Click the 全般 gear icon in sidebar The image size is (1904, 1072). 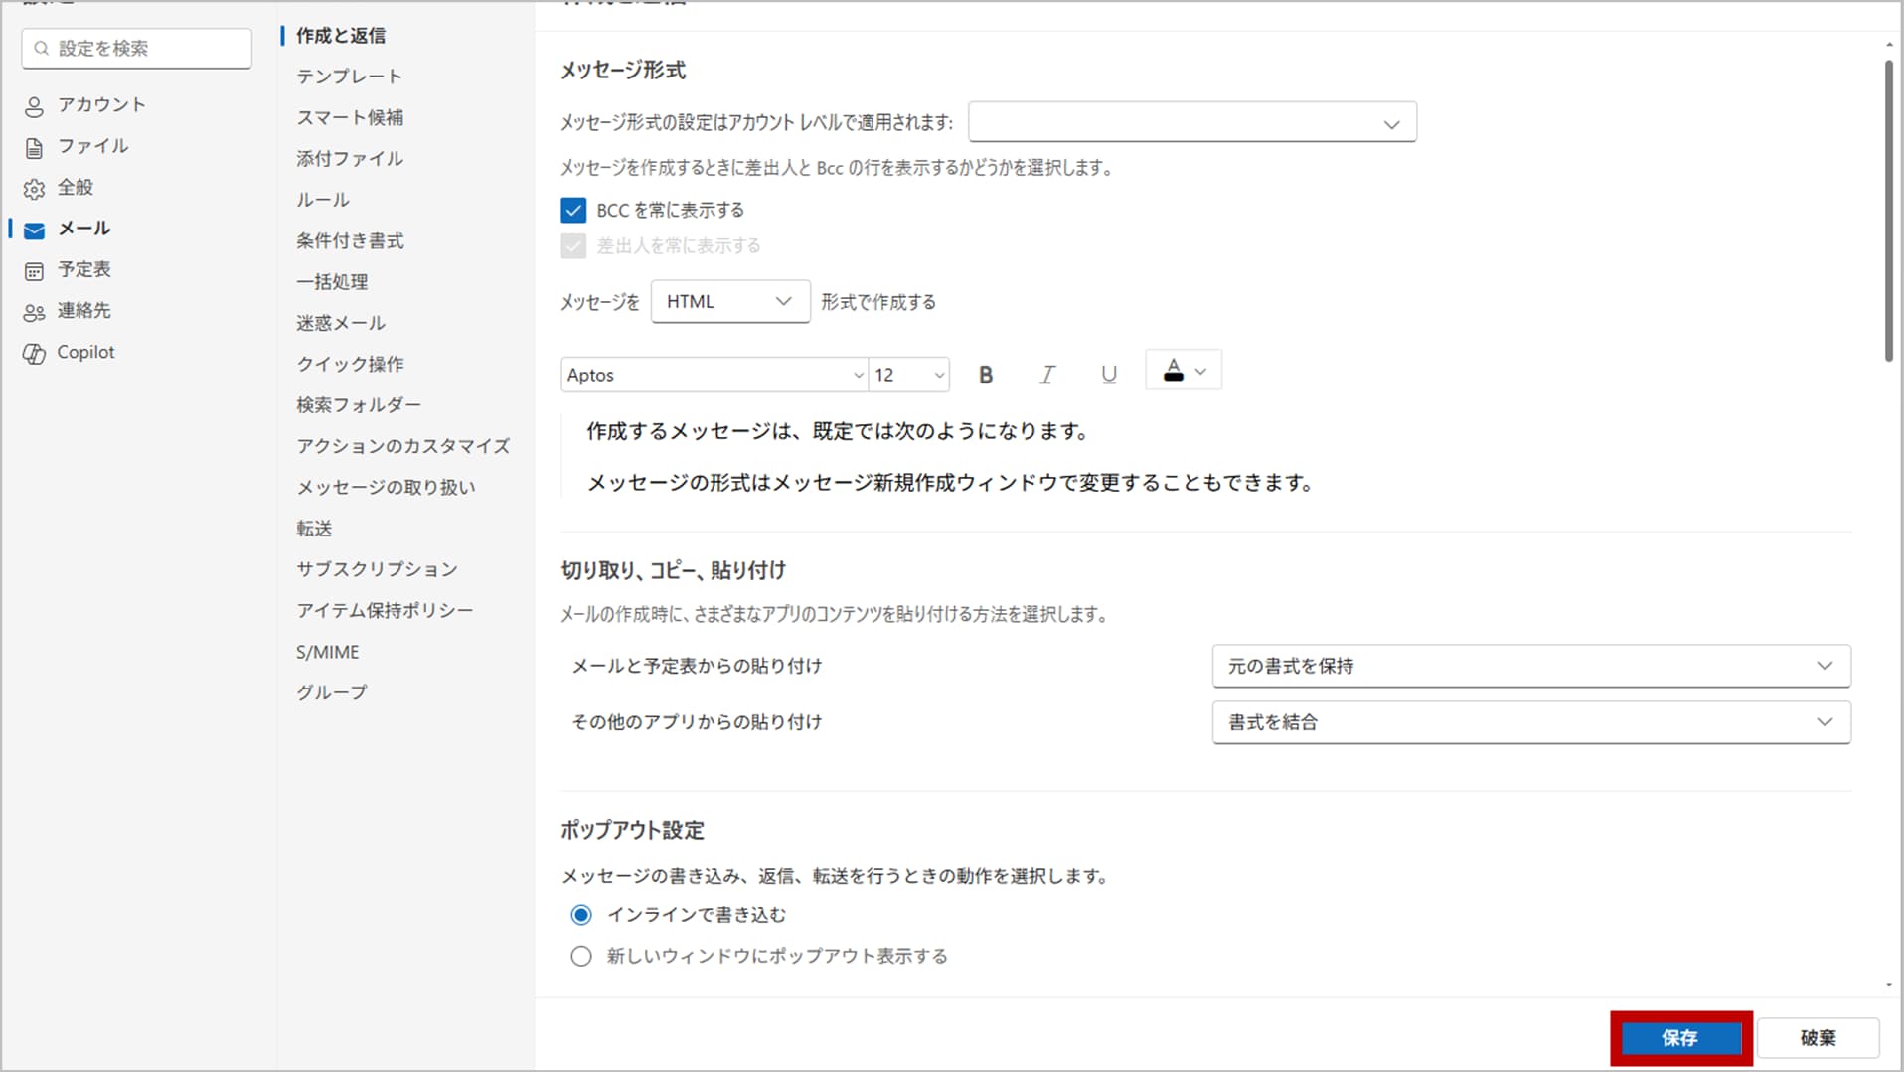(34, 189)
